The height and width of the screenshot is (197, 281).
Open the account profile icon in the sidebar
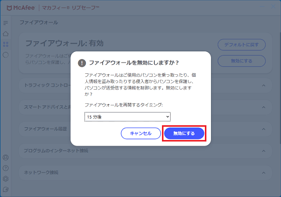click(6, 157)
